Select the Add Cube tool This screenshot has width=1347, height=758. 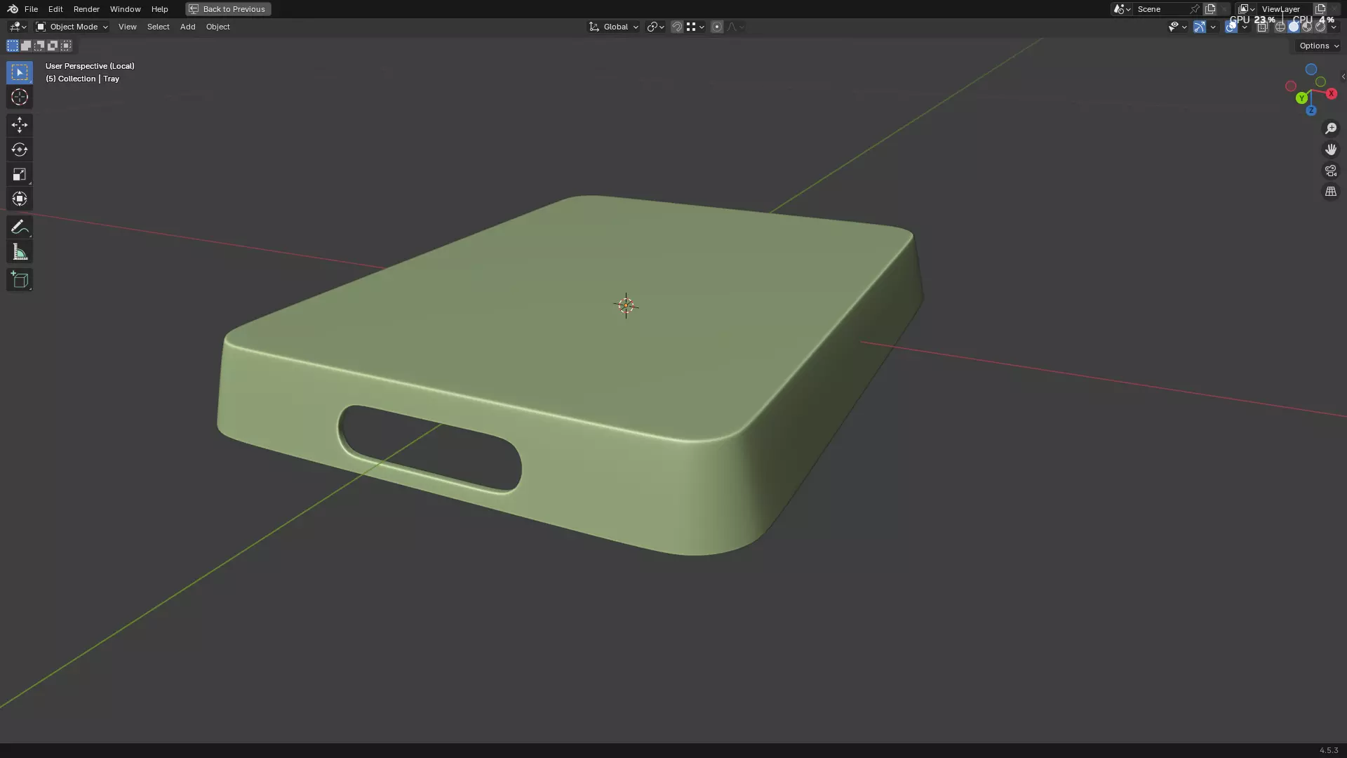(x=20, y=280)
